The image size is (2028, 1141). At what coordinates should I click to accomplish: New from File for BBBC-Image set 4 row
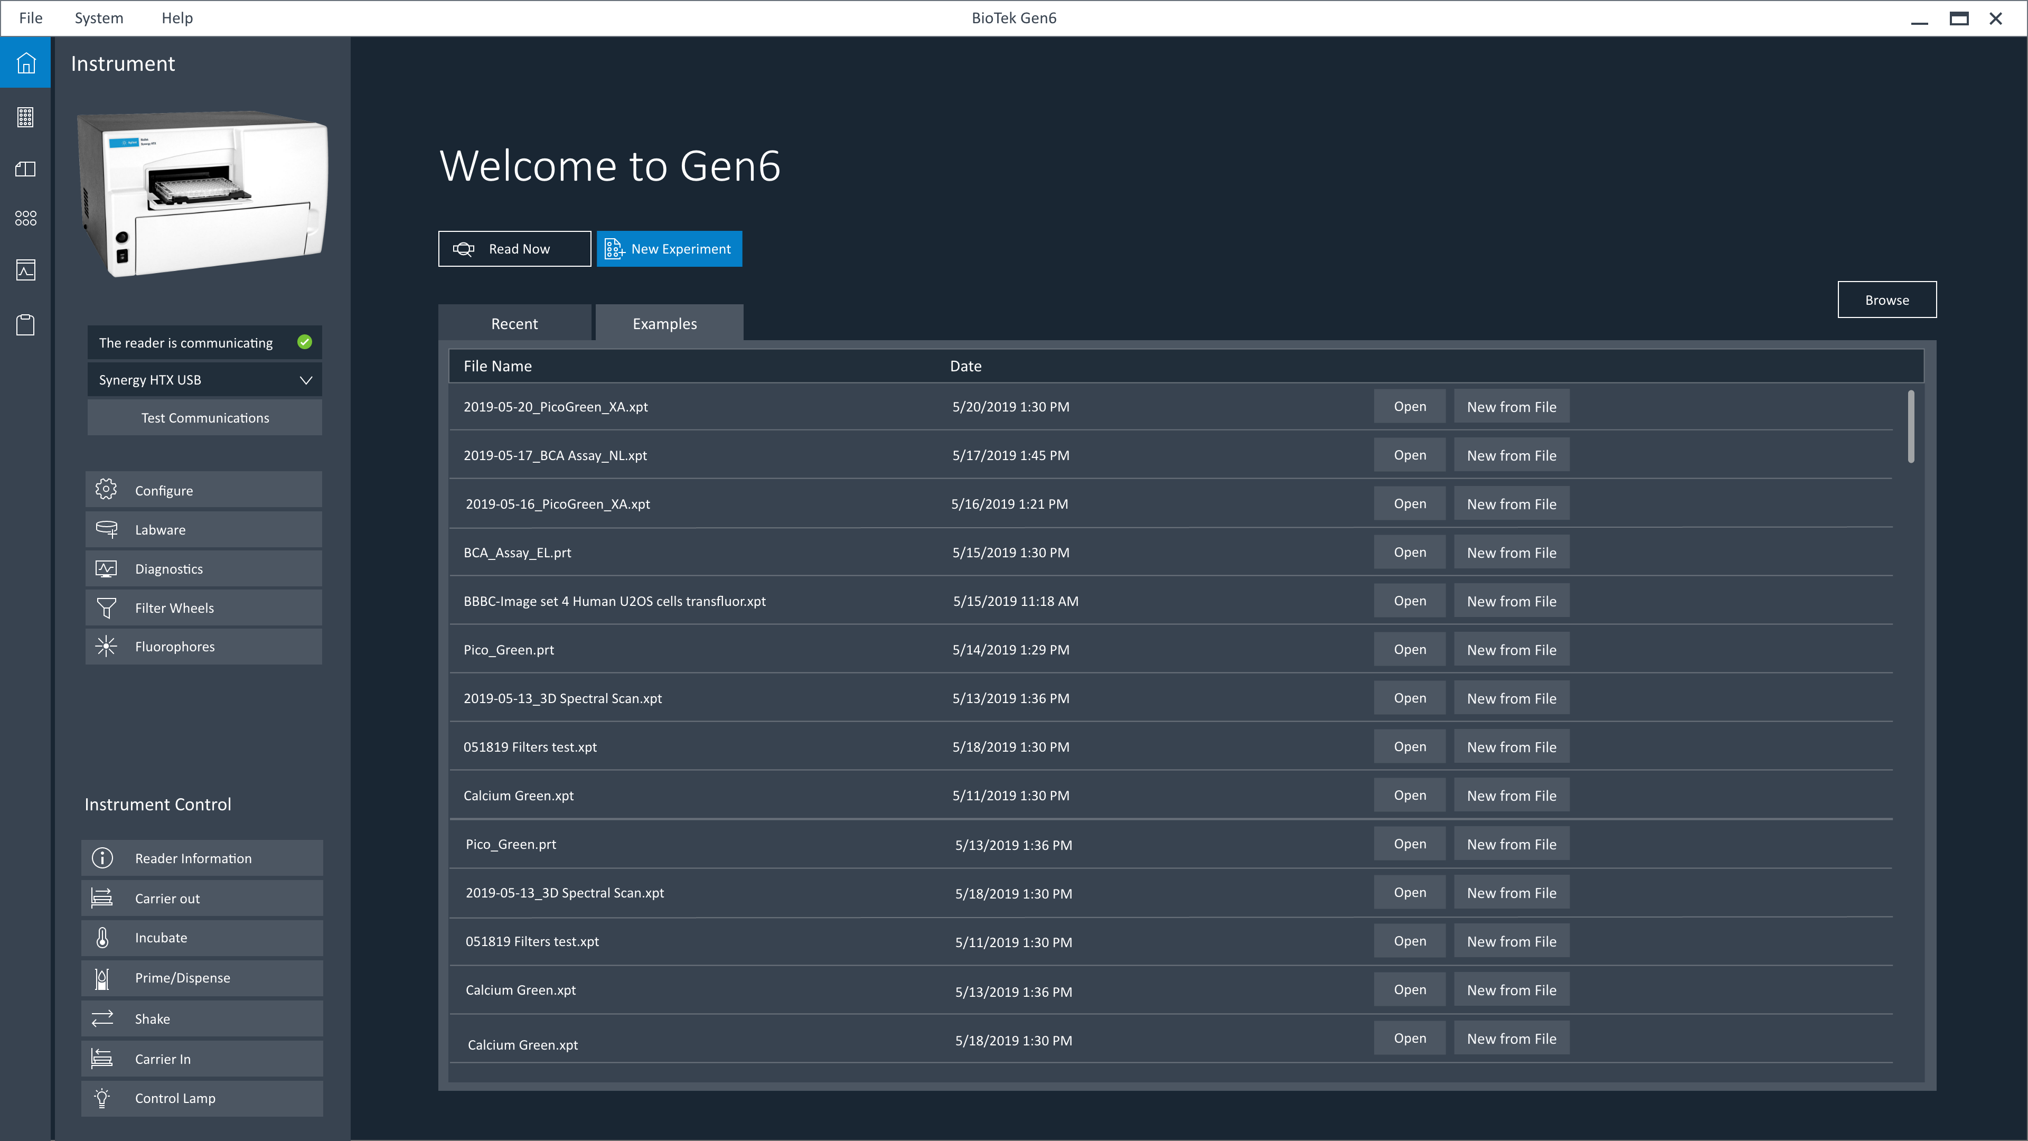click(x=1511, y=601)
